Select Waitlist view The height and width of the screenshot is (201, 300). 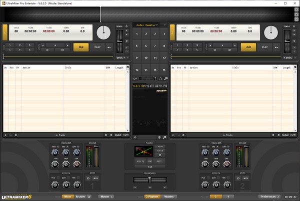coord(169,197)
